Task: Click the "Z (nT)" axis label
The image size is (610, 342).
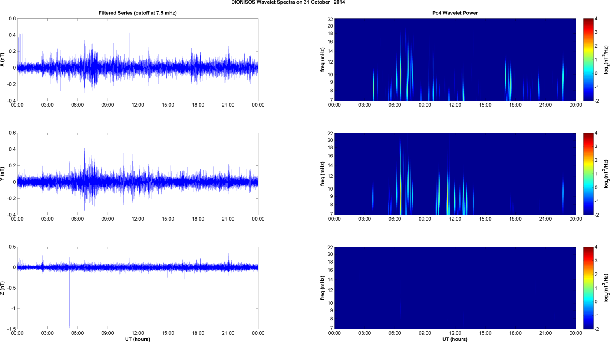Action: point(3,288)
